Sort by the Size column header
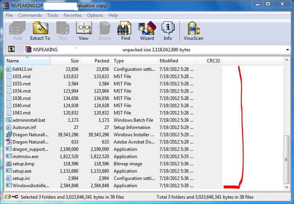 [65, 61]
